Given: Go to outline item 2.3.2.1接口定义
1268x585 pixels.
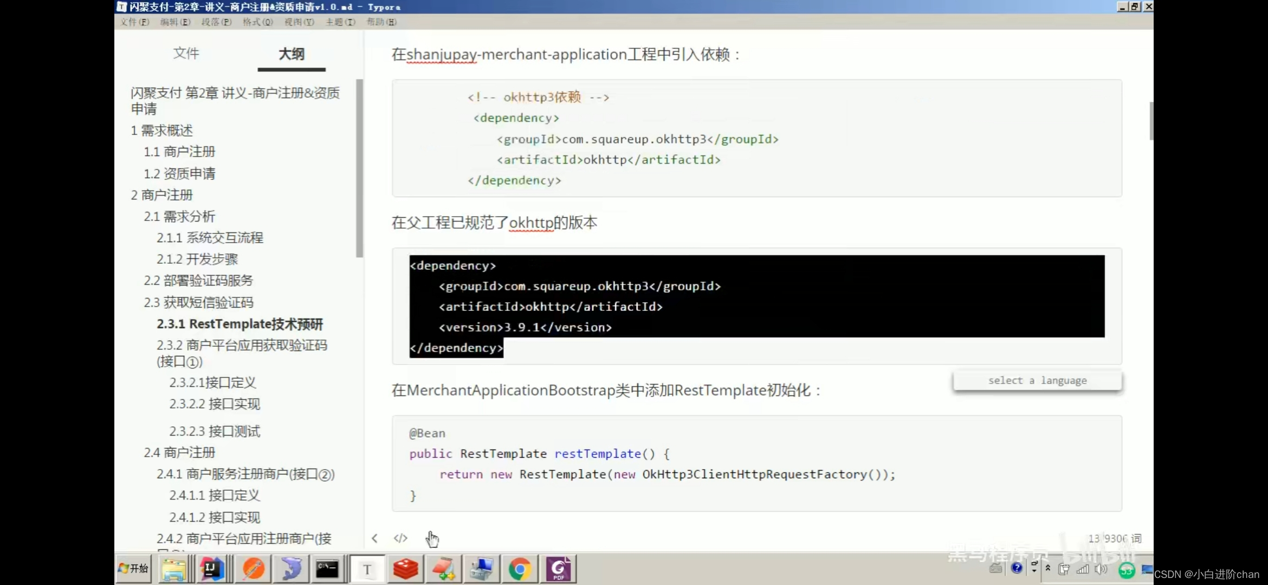Looking at the screenshot, I should [212, 382].
